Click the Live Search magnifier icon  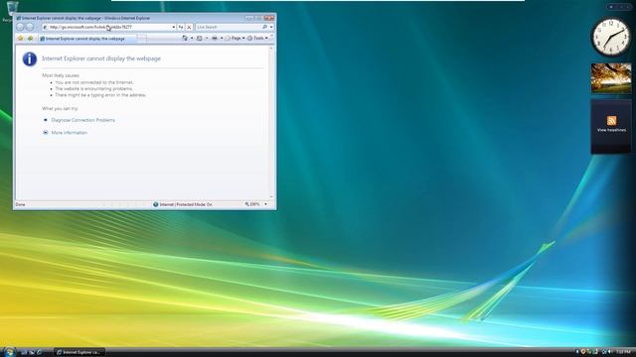(x=265, y=27)
